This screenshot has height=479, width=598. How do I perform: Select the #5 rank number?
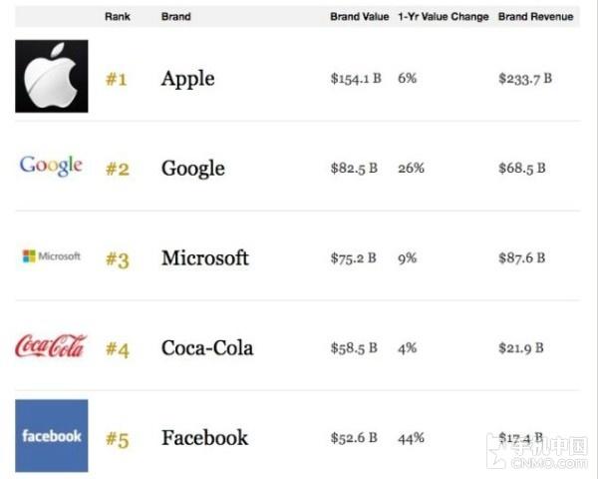118,439
